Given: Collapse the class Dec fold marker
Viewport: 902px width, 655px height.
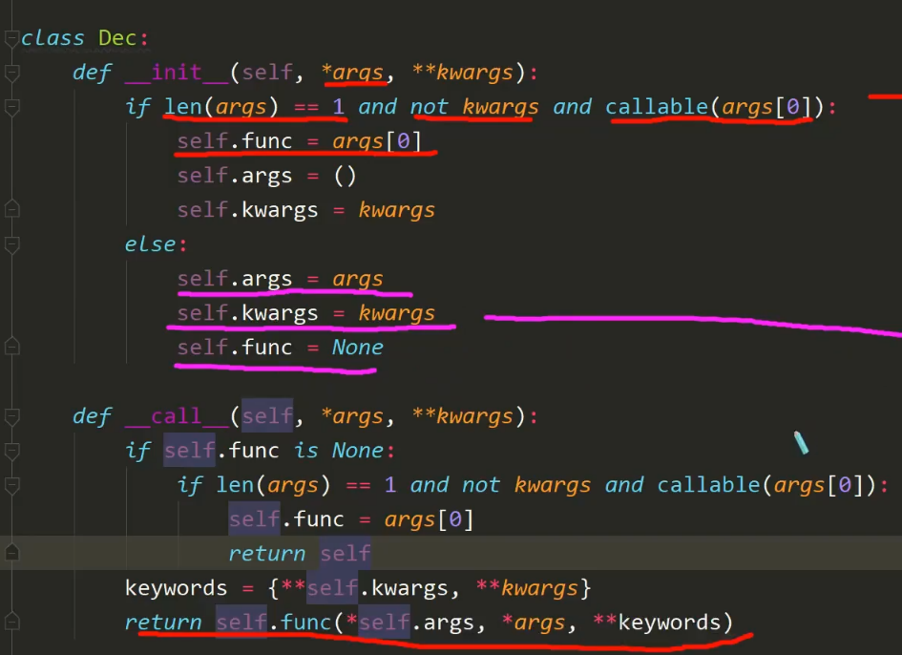Looking at the screenshot, I should click(x=11, y=39).
